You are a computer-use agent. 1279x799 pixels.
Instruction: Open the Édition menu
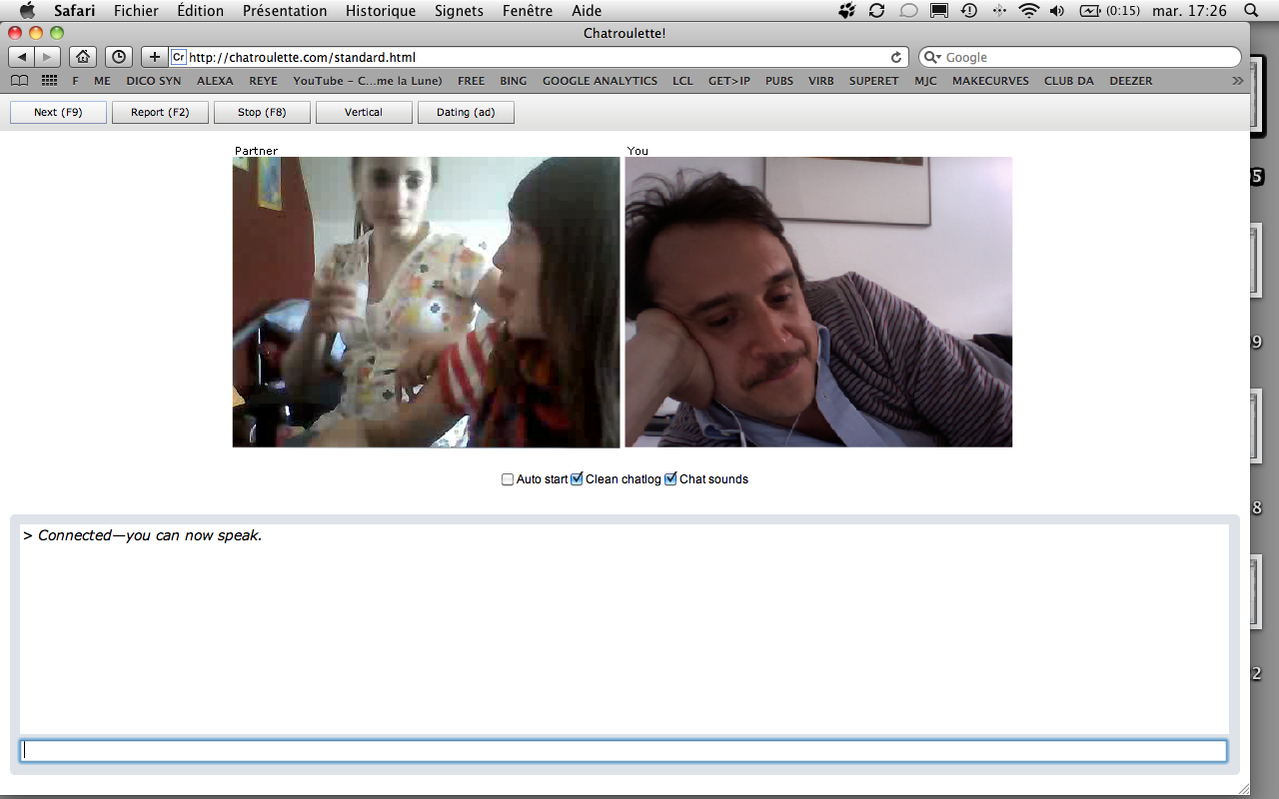click(x=201, y=11)
